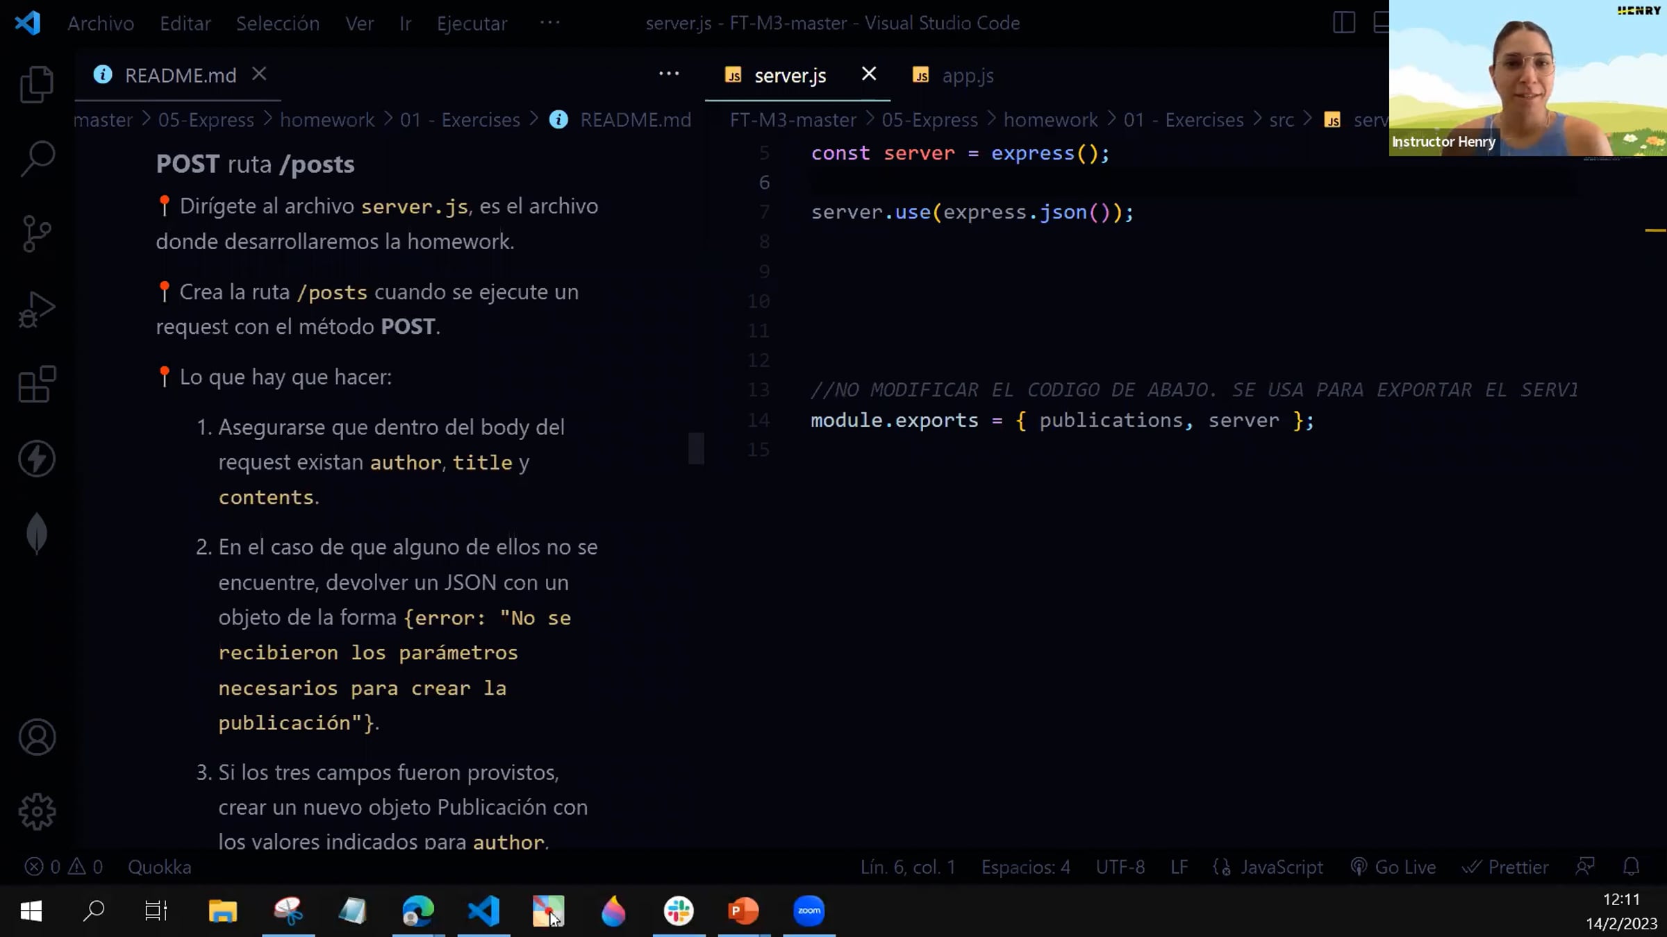The height and width of the screenshot is (937, 1667).
Task: Toggle Go Live server in status bar
Action: (1393, 867)
